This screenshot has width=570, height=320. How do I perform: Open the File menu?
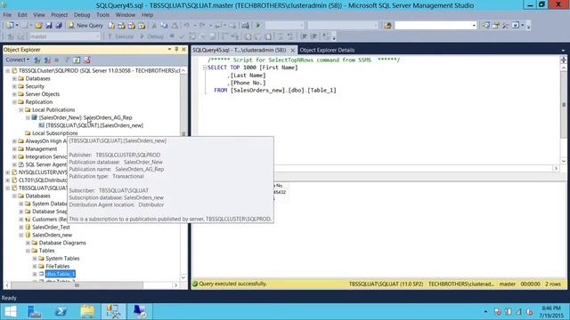click(x=7, y=15)
